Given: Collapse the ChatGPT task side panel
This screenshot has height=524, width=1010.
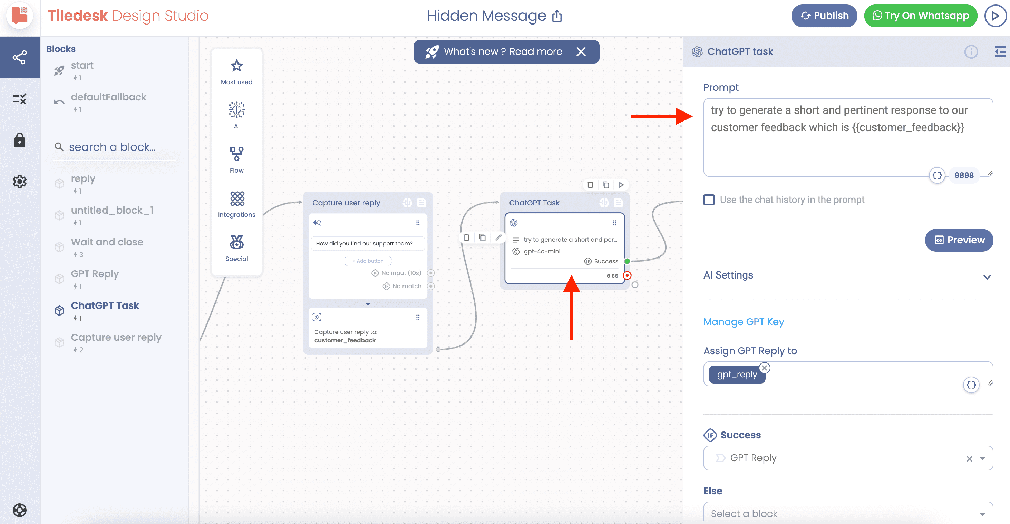Looking at the screenshot, I should (1000, 52).
